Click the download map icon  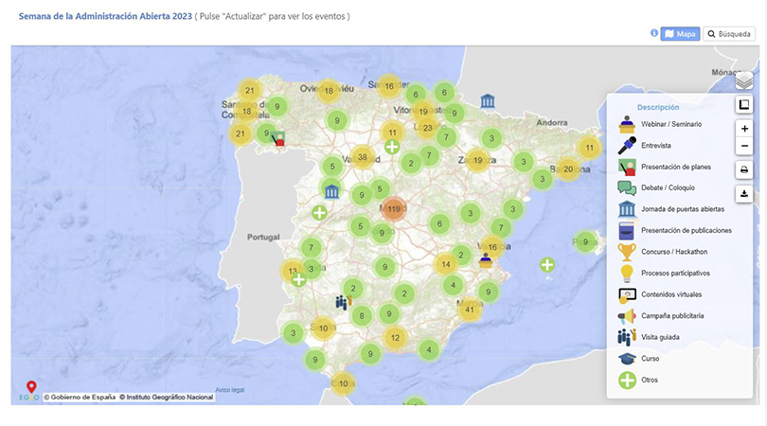(744, 194)
